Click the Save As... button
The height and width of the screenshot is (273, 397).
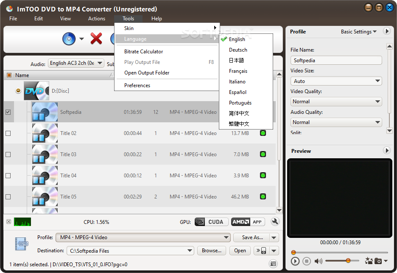point(252,237)
